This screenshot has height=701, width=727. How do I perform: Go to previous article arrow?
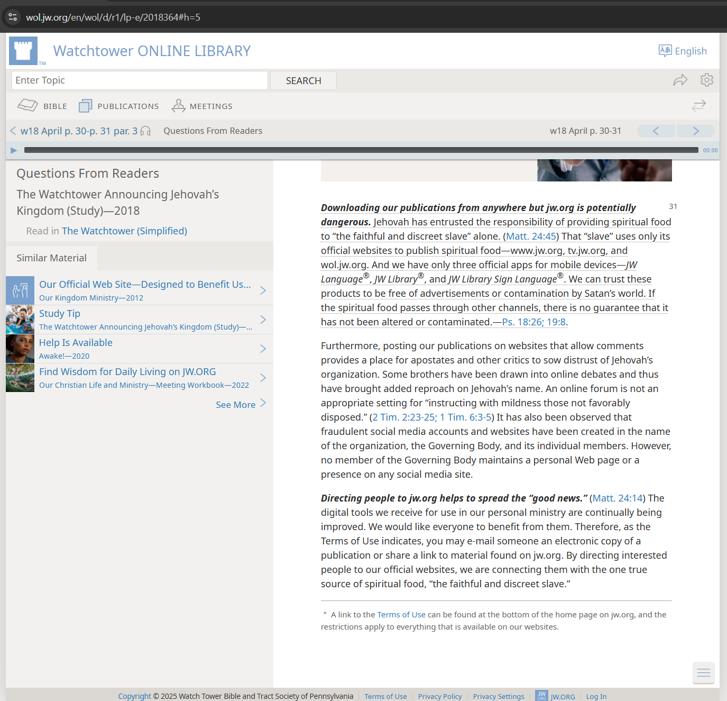pos(656,131)
